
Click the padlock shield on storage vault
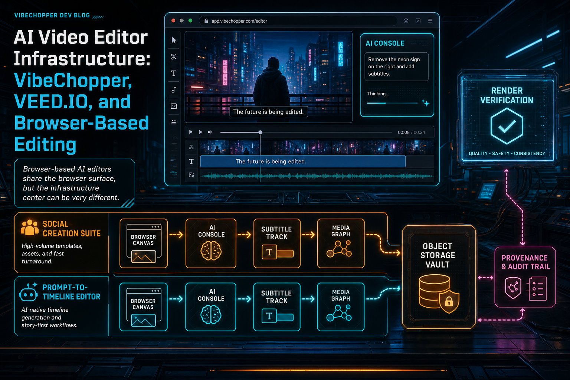click(x=449, y=301)
